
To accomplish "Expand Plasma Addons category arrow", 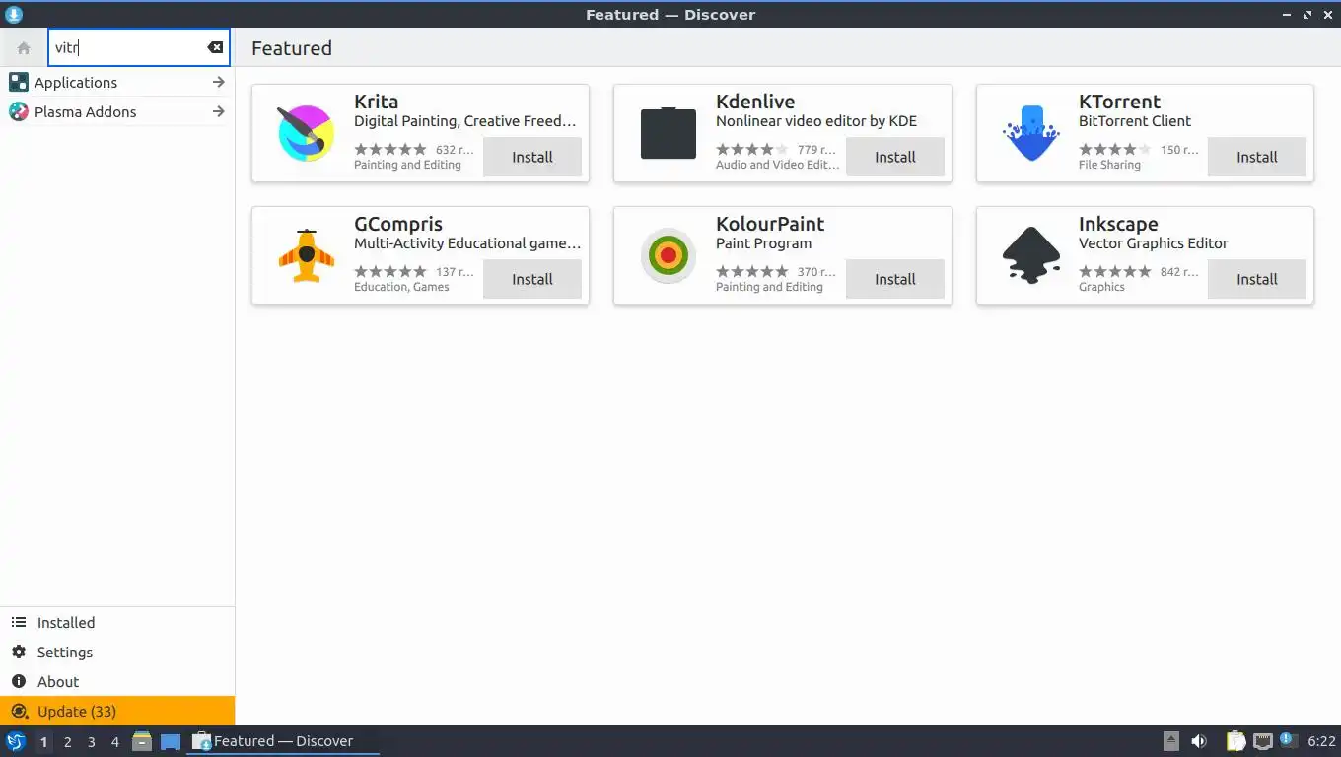I will 219,111.
